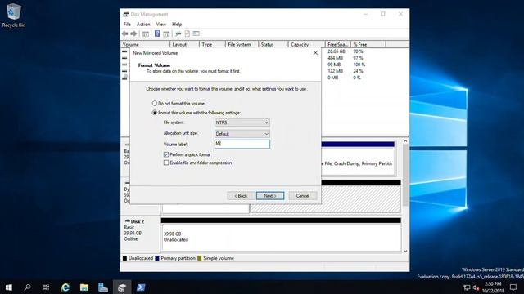Close the New Mirrored Volume dialog
Screen dimensions: 524x294
(x=315, y=52)
